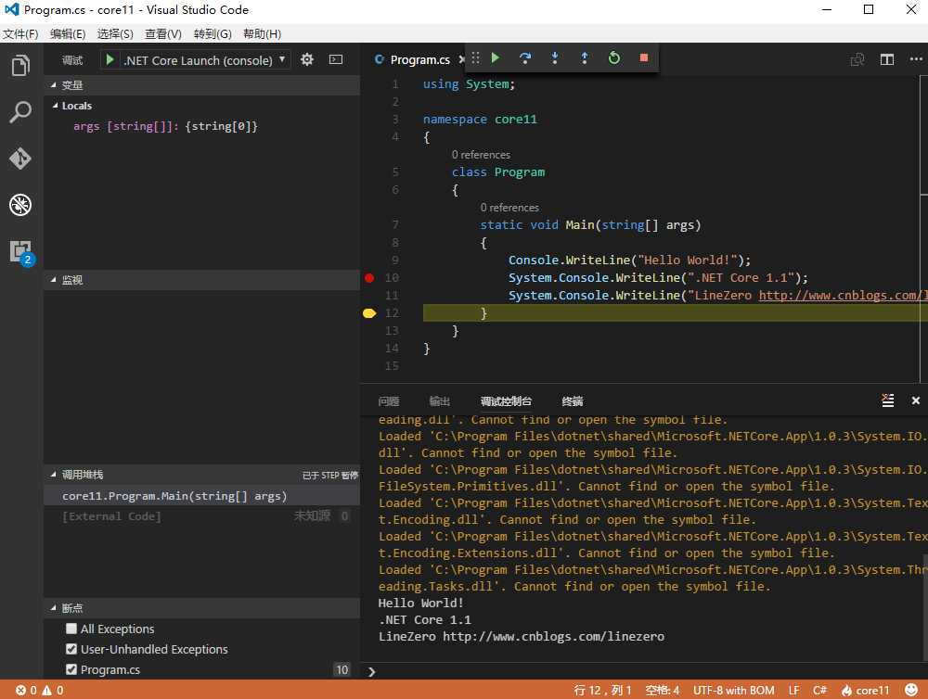
Task: Stop debugging with the red square
Action: click(643, 57)
